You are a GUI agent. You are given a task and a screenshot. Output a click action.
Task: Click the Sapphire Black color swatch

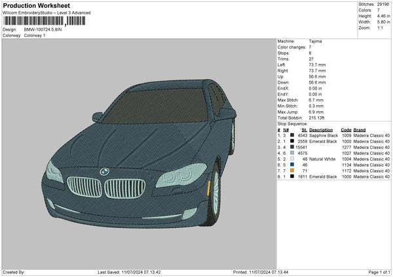point(292,135)
